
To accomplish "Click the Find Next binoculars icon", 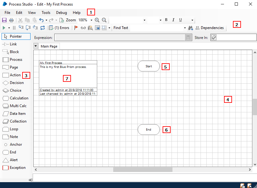I will tap(190, 28).
